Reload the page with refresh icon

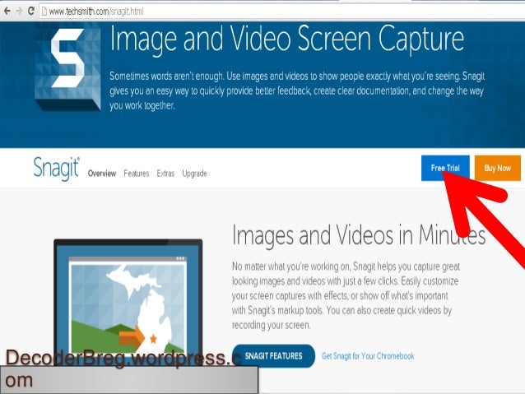pos(31,11)
